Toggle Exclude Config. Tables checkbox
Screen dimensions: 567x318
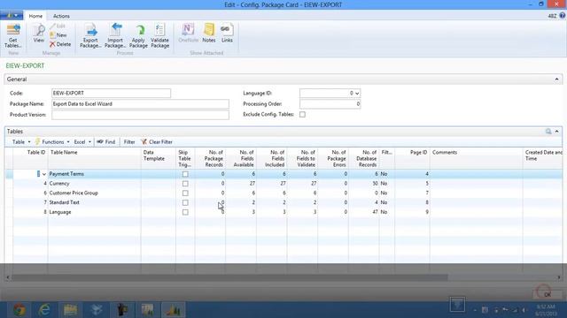click(x=303, y=114)
